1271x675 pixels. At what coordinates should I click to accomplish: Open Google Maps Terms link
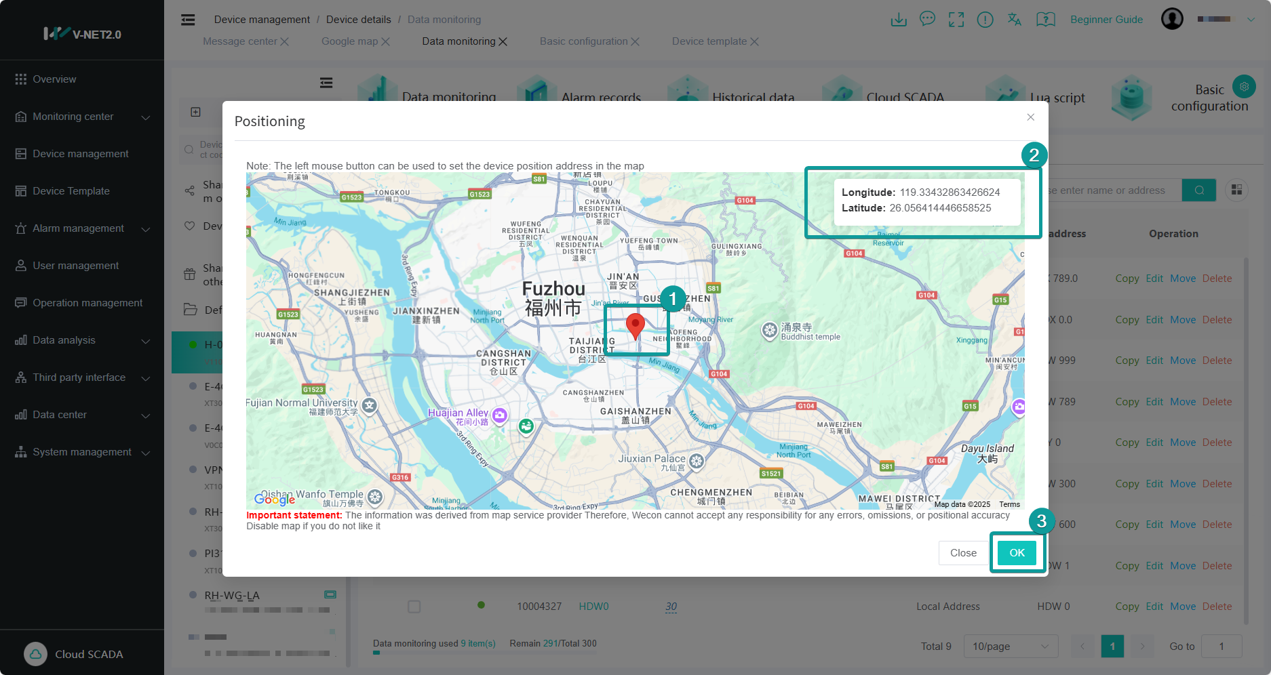pos(1009,504)
